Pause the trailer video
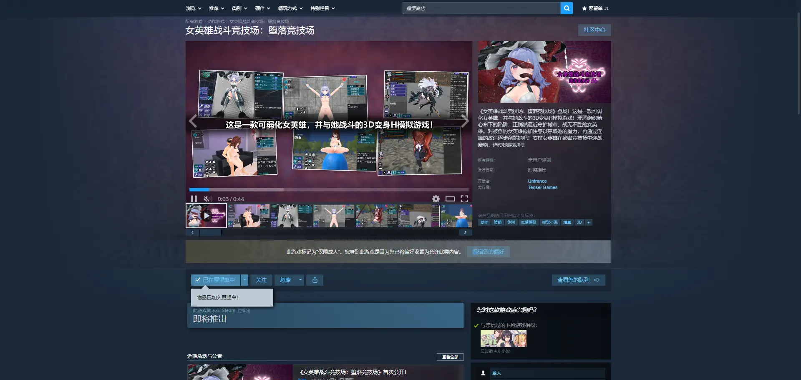 [194, 199]
